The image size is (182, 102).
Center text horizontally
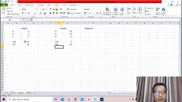point(54,13)
